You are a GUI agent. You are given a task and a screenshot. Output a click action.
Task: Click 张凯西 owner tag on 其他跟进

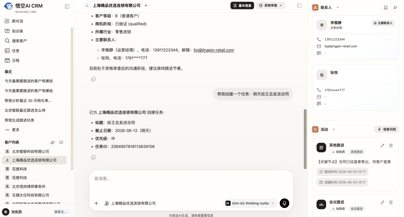pyautogui.click(x=338, y=152)
